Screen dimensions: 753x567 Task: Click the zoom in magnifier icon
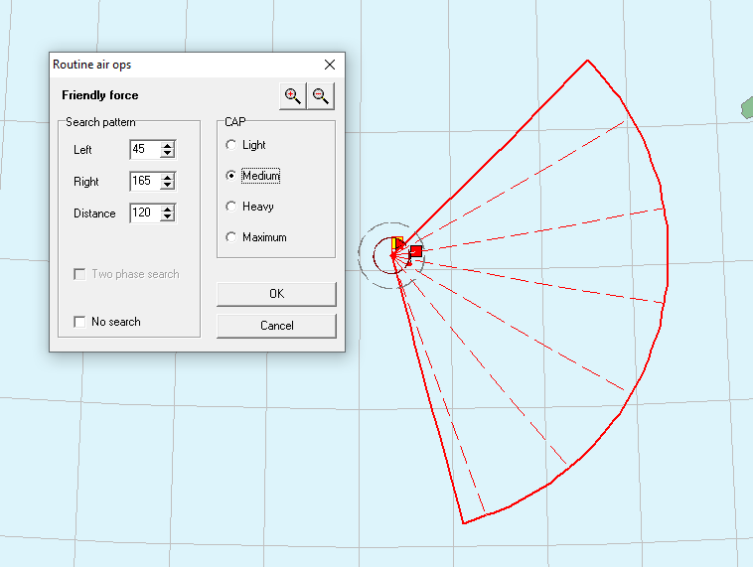click(293, 95)
